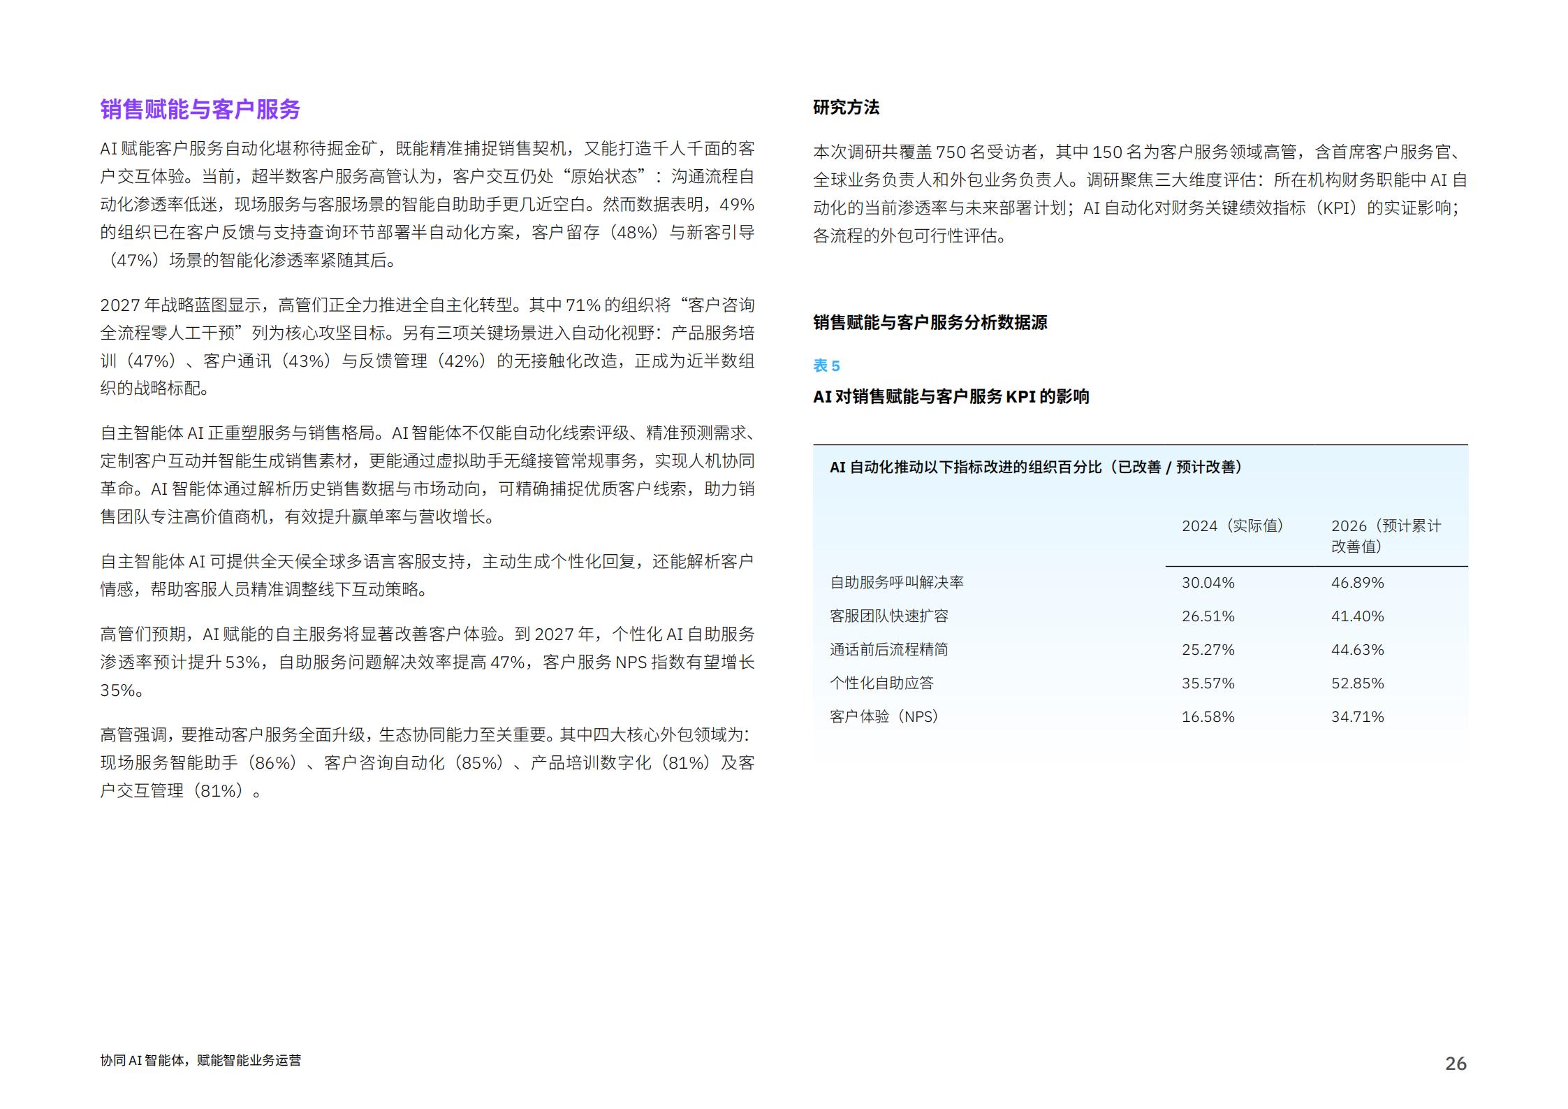Click the 2026（预计累计改善值）column header
Viewport: 1568px width, 1109px height.
click(x=1386, y=536)
